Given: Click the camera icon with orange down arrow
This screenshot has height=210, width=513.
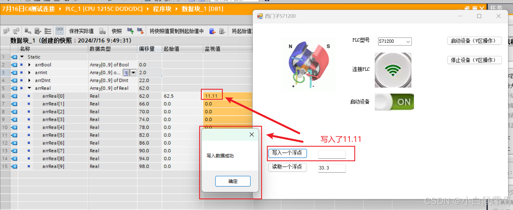Looking at the screenshot, I should [x=140, y=31].
